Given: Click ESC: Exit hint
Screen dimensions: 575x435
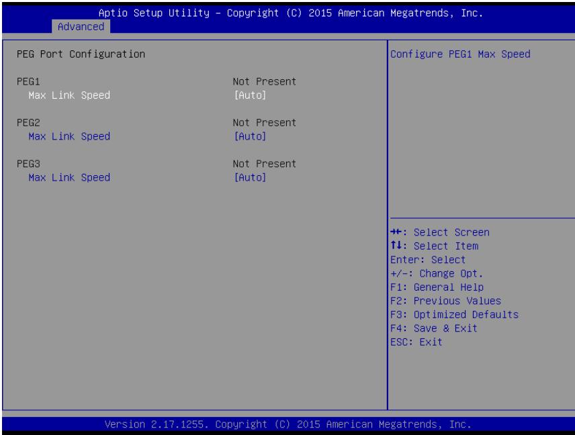Looking at the screenshot, I should [x=416, y=342].
